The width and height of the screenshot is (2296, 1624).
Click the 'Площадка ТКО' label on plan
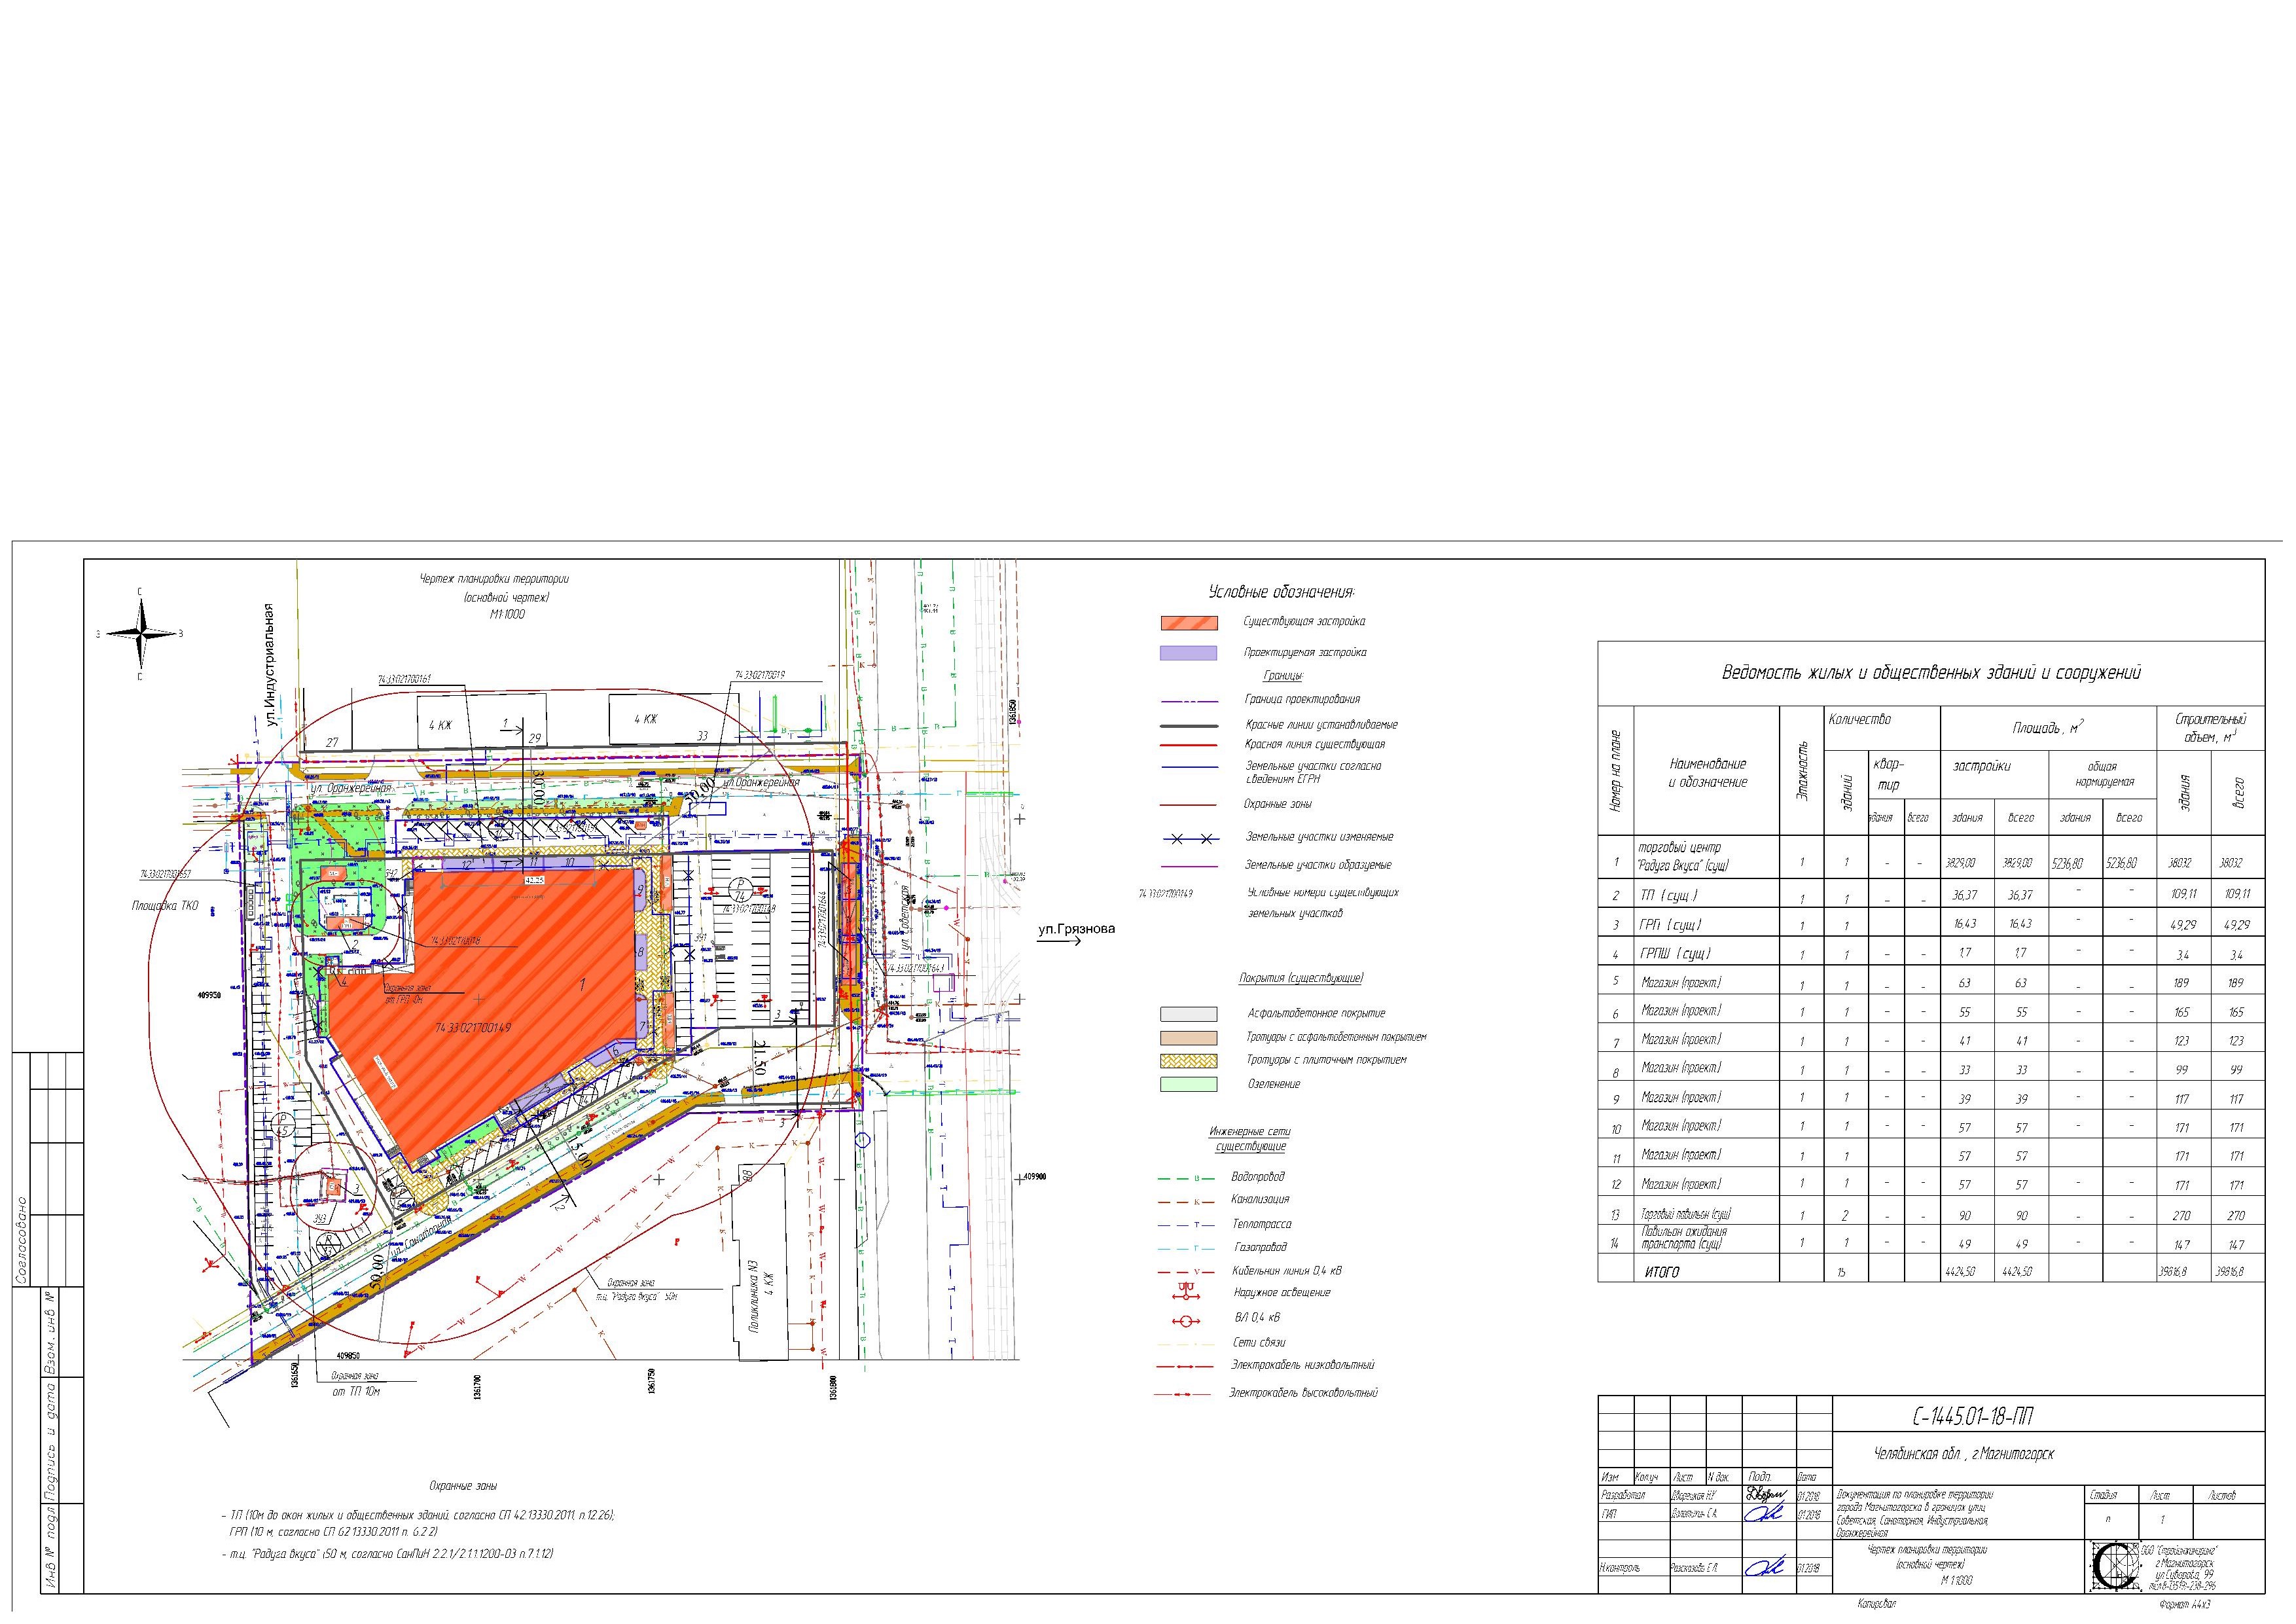coord(165,906)
